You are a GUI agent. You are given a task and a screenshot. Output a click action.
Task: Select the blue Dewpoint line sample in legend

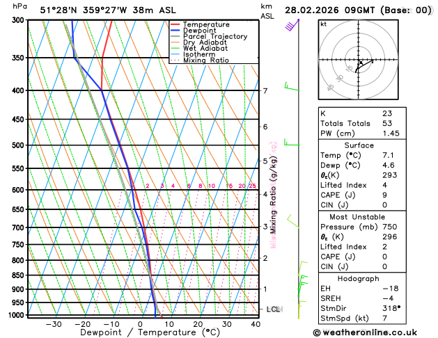(175, 31)
